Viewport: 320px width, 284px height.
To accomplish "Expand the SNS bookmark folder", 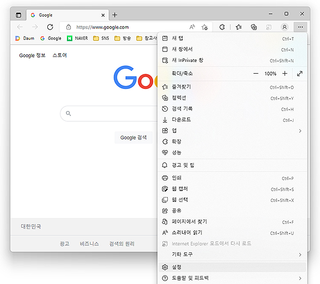I will [101, 38].
